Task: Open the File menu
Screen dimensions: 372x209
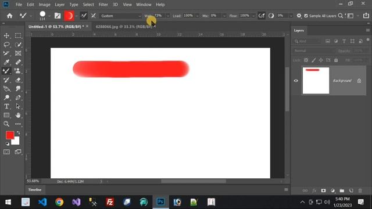Action: (19, 5)
